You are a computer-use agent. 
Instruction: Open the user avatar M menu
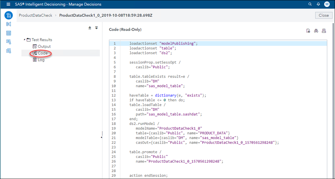pos(327,4)
